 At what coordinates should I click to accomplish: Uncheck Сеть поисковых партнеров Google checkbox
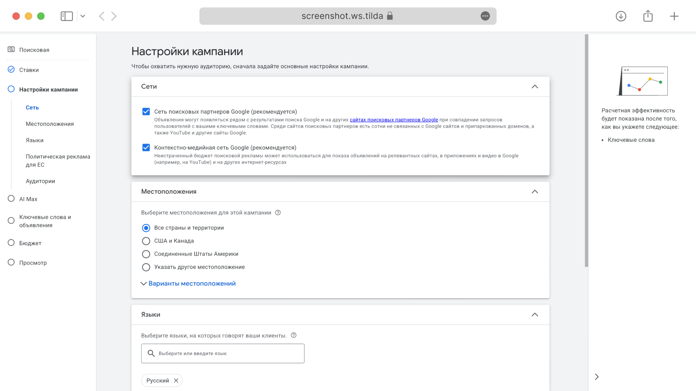click(146, 112)
